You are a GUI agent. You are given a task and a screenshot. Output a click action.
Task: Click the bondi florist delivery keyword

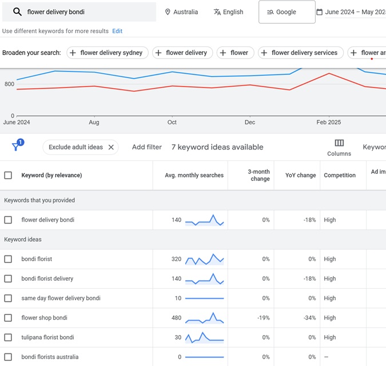tap(47, 279)
